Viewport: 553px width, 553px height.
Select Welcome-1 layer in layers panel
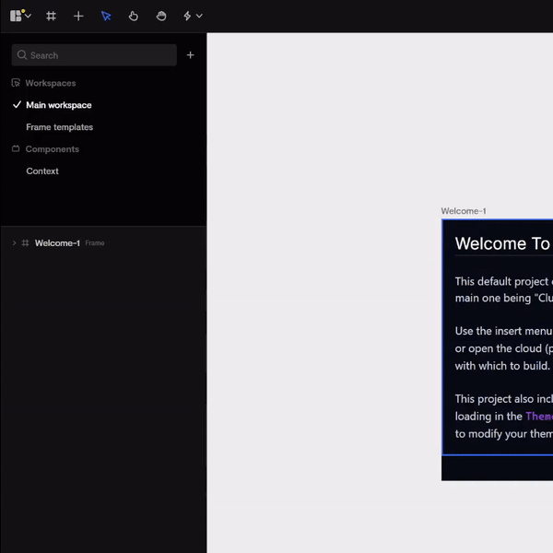(57, 243)
